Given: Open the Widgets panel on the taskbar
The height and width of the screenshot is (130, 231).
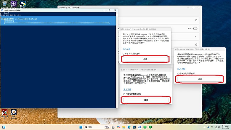Looking at the screenshot, I should [4, 127].
